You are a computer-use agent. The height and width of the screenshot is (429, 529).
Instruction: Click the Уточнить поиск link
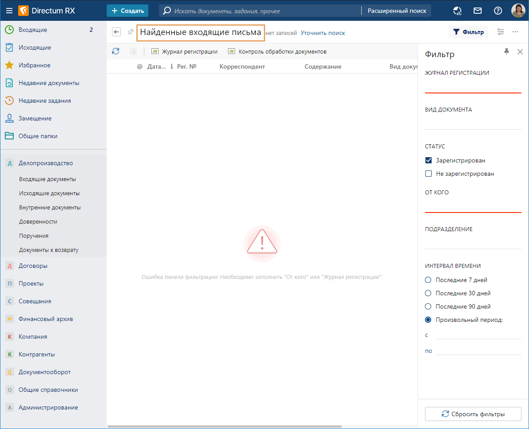[x=323, y=33]
